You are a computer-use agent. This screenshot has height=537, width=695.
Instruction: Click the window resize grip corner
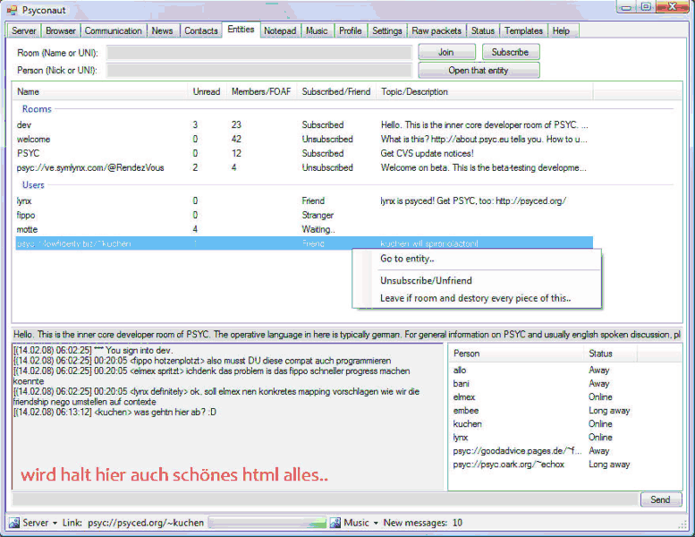pos(682,525)
